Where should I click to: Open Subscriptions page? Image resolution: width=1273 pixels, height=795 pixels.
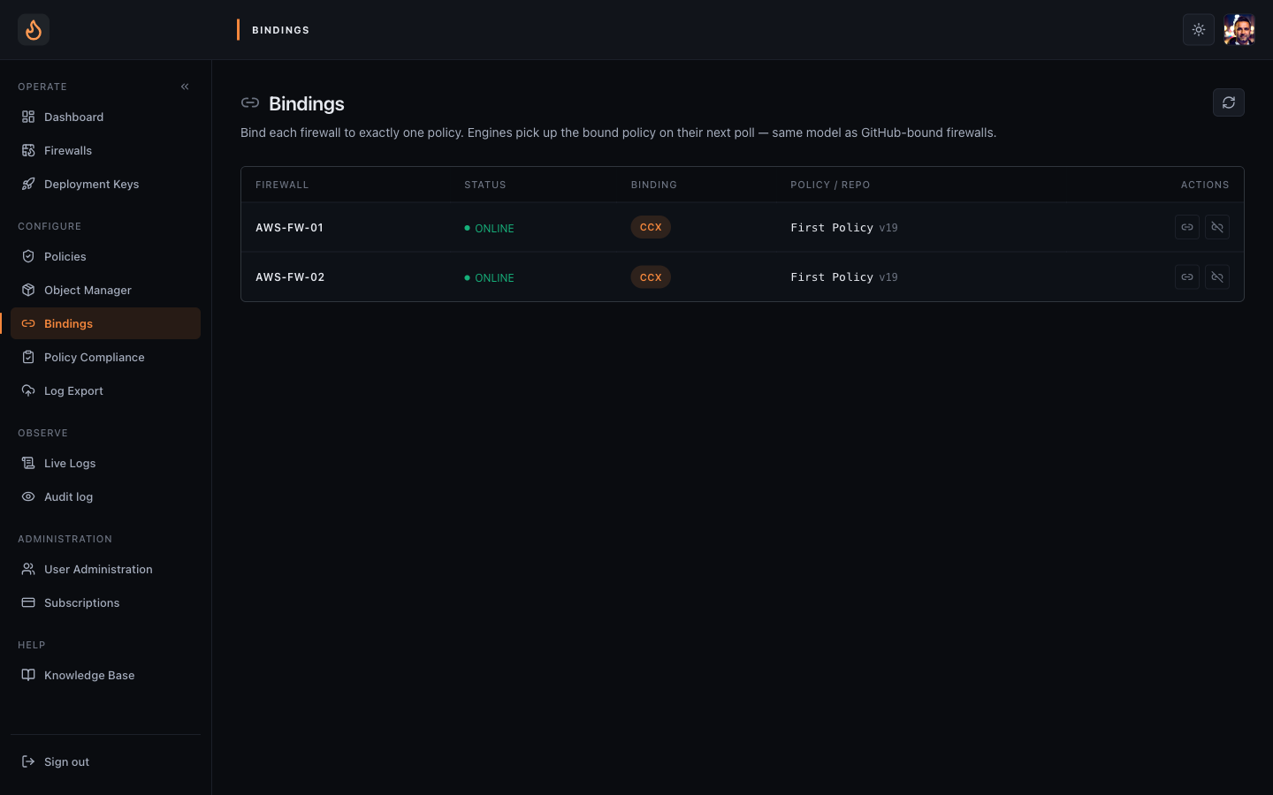click(105, 602)
